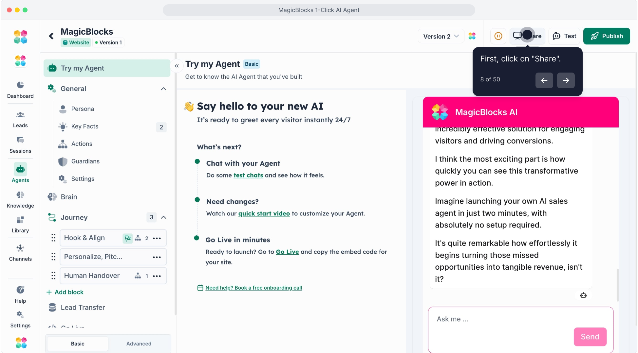This screenshot has width=638, height=353.
Task: Select the Basic mode toggle
Action: 78,344
